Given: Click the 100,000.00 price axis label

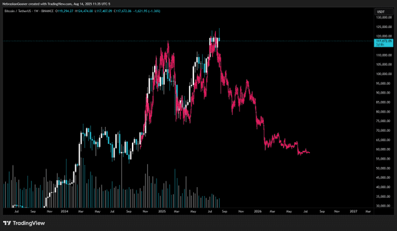Looking at the screenshot, I should click(x=384, y=74).
